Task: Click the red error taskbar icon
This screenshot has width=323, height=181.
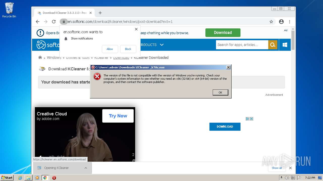Action: [54, 178]
